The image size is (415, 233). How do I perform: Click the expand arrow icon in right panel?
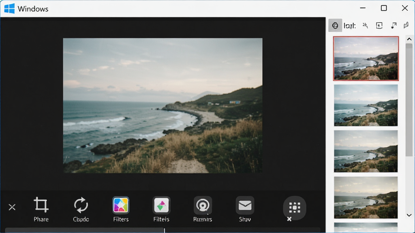click(x=394, y=25)
